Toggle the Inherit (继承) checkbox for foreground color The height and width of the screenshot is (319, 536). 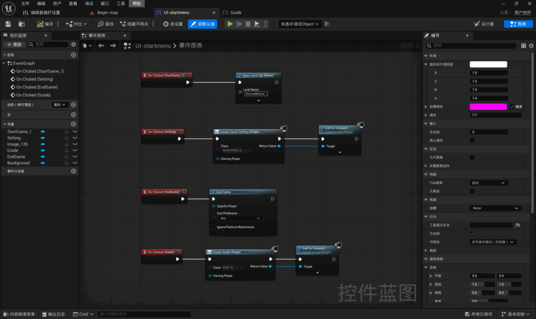pyautogui.click(x=512, y=107)
